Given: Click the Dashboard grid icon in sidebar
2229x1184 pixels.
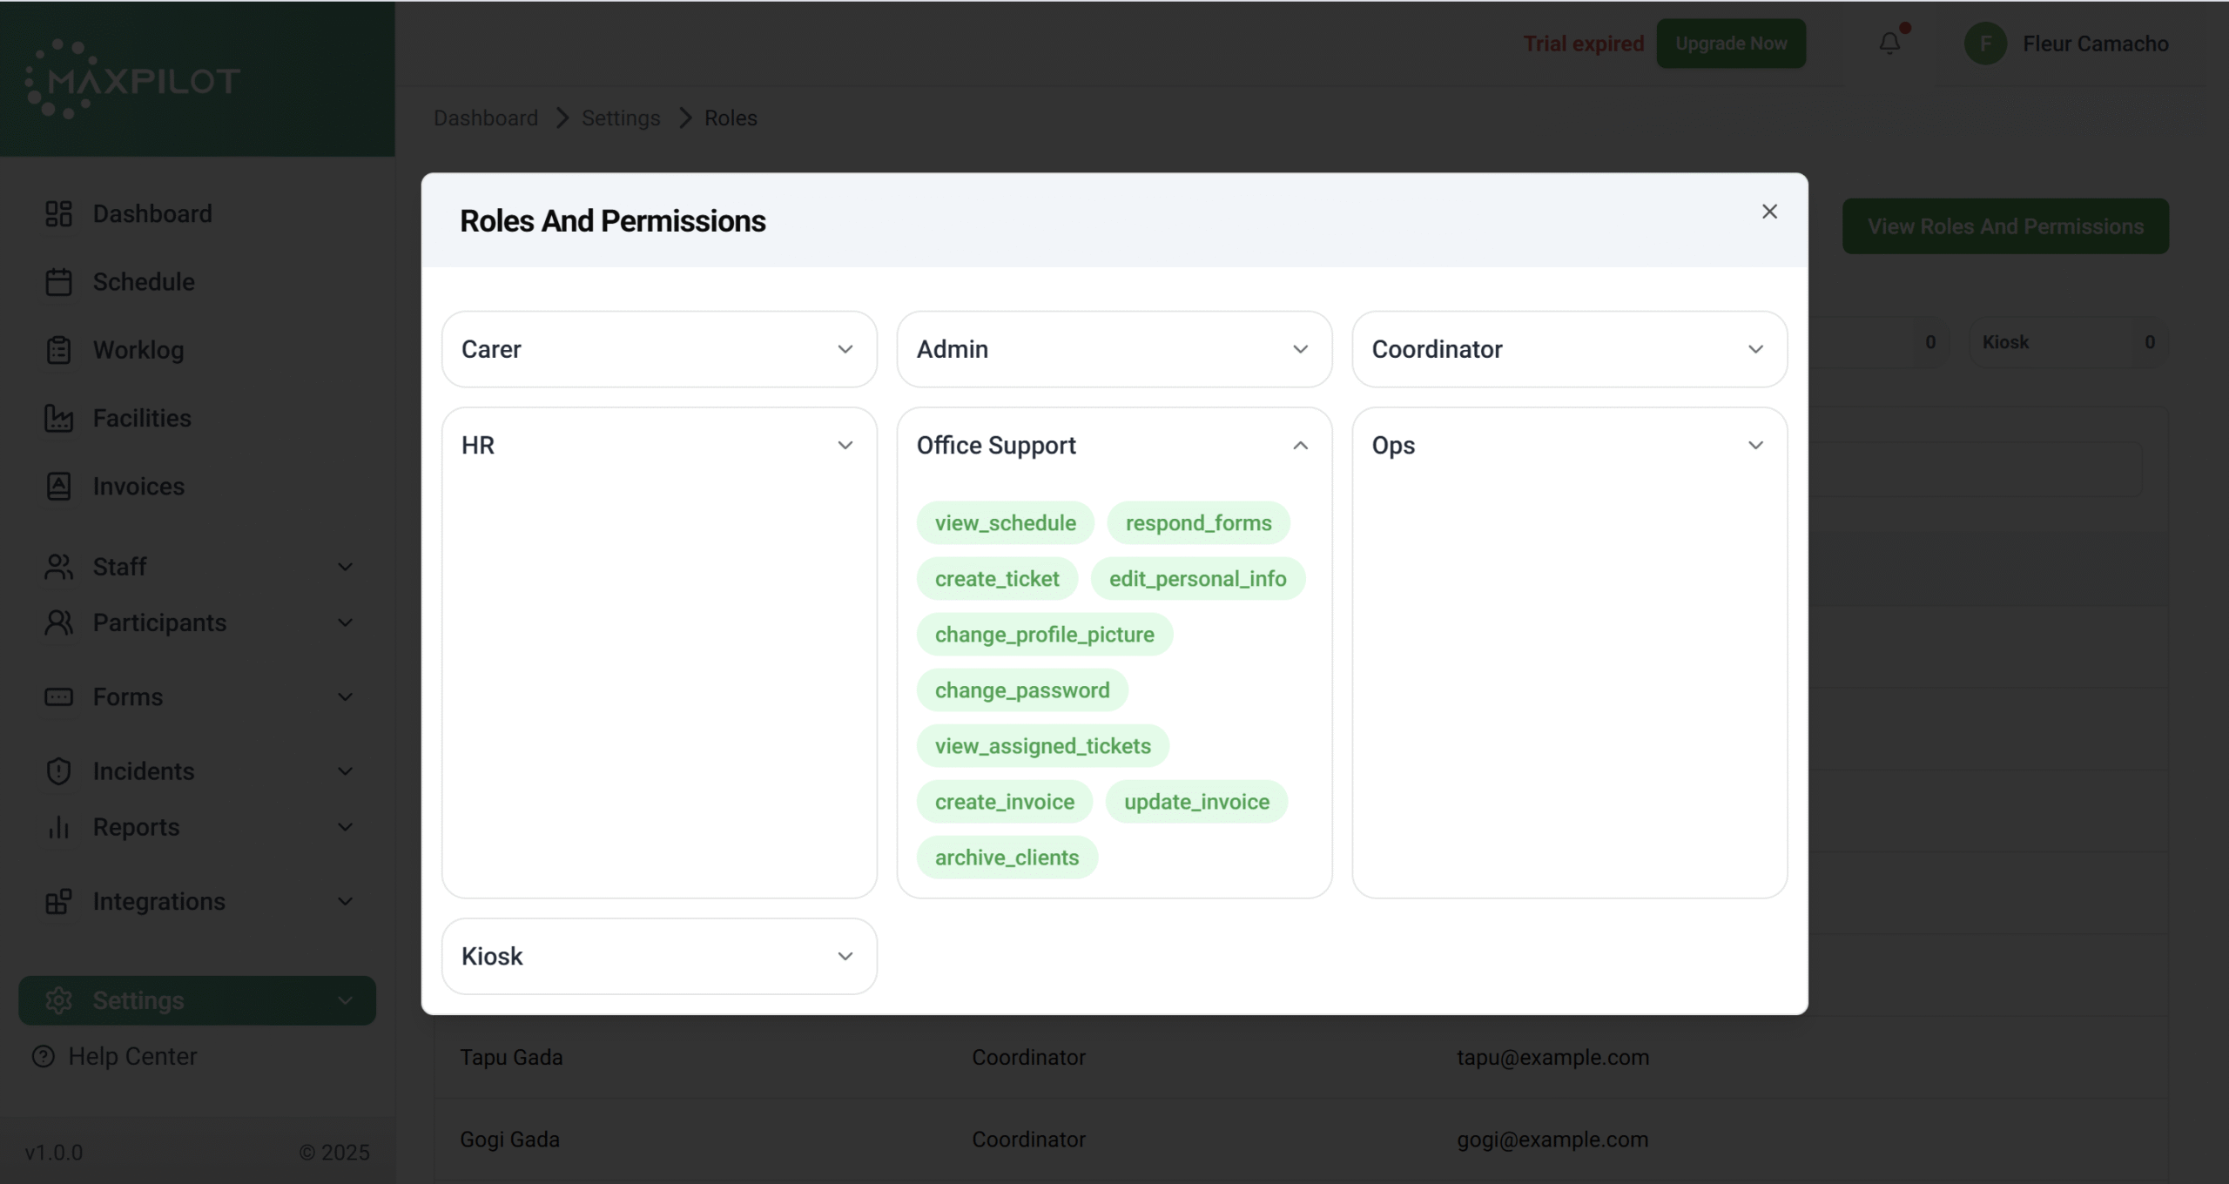Looking at the screenshot, I should click(58, 213).
